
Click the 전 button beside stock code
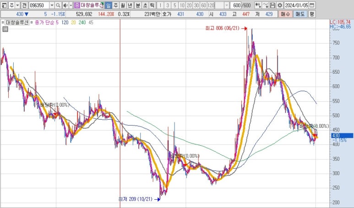24,5
